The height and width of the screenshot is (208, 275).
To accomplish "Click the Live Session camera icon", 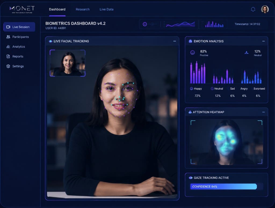I will tap(8, 27).
